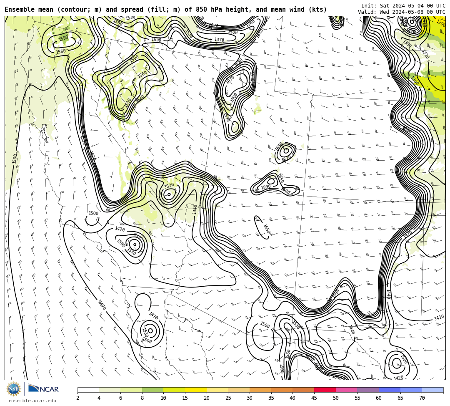Click the colorbar label '45'
450x406 pixels.
tap(314, 398)
